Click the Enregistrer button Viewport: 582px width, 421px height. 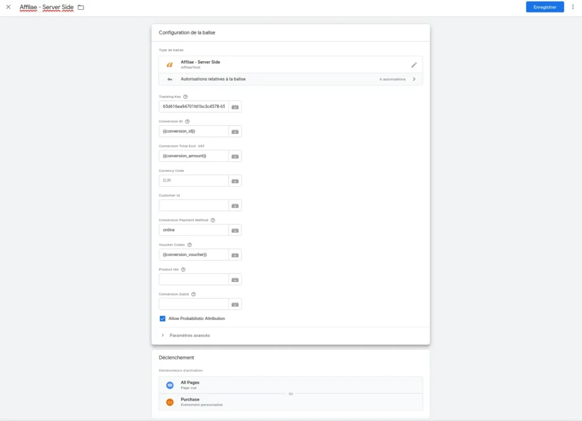point(544,7)
